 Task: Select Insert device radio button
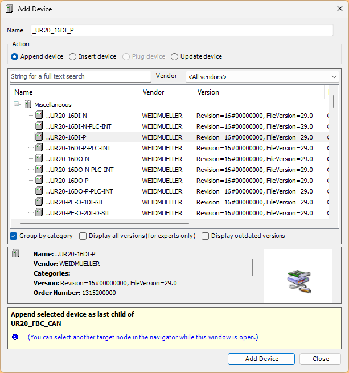coord(72,56)
